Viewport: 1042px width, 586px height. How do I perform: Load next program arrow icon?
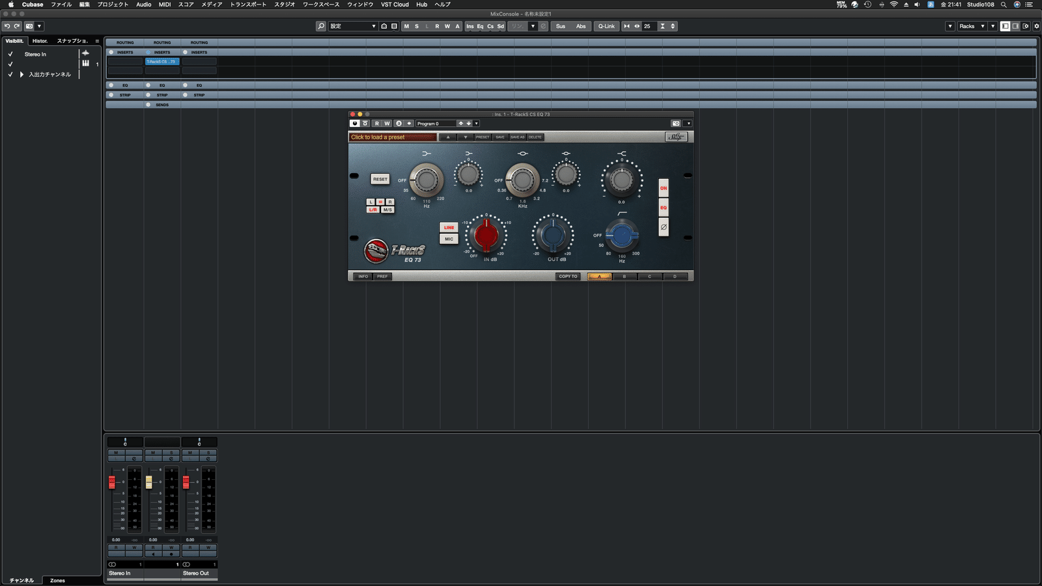[468, 123]
